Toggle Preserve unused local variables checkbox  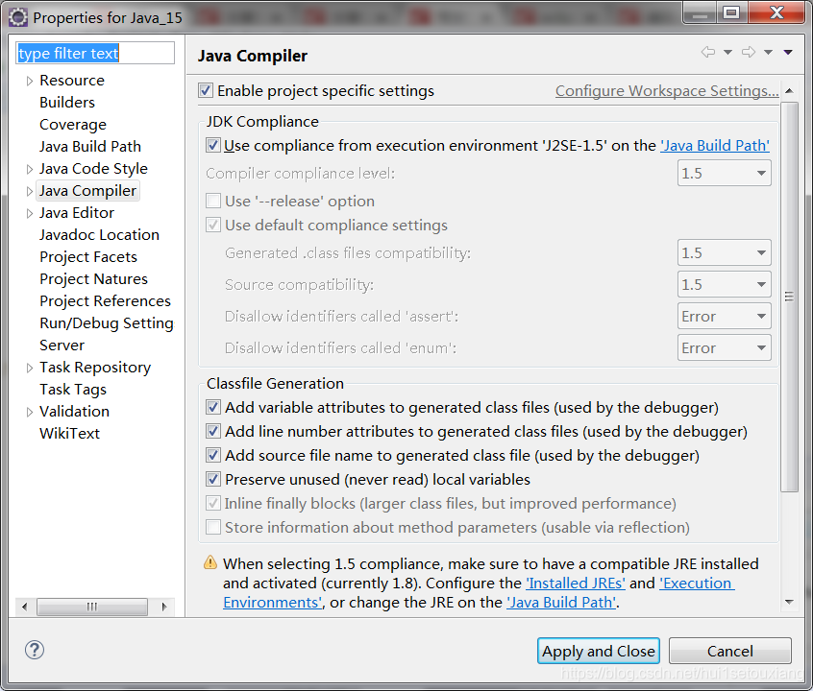click(x=213, y=479)
